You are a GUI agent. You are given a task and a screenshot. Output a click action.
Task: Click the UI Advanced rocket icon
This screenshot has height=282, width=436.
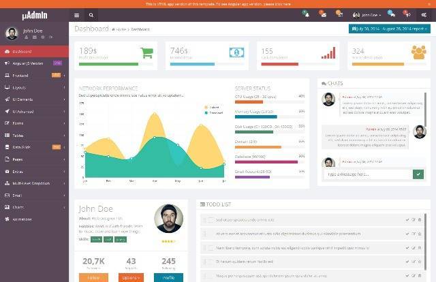pos(7,112)
